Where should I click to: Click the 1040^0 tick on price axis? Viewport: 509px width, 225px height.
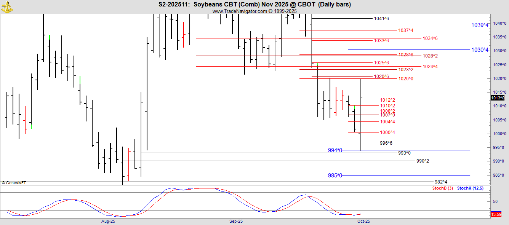[x=499, y=23]
